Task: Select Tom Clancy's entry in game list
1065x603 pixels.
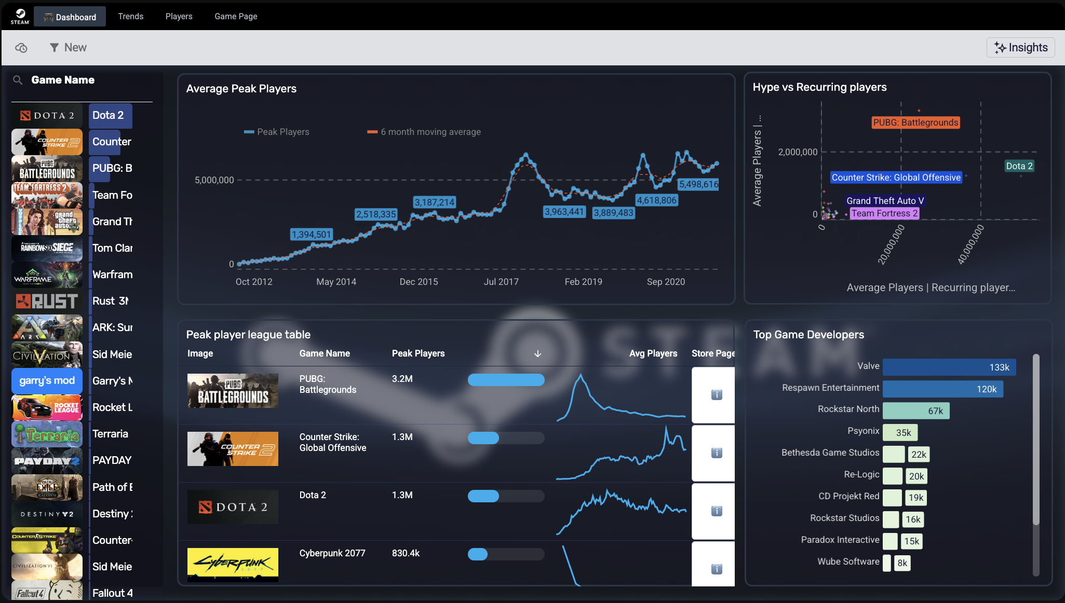Action: point(112,248)
